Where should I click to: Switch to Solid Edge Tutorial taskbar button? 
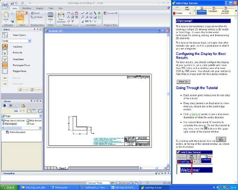[x=154, y=188]
